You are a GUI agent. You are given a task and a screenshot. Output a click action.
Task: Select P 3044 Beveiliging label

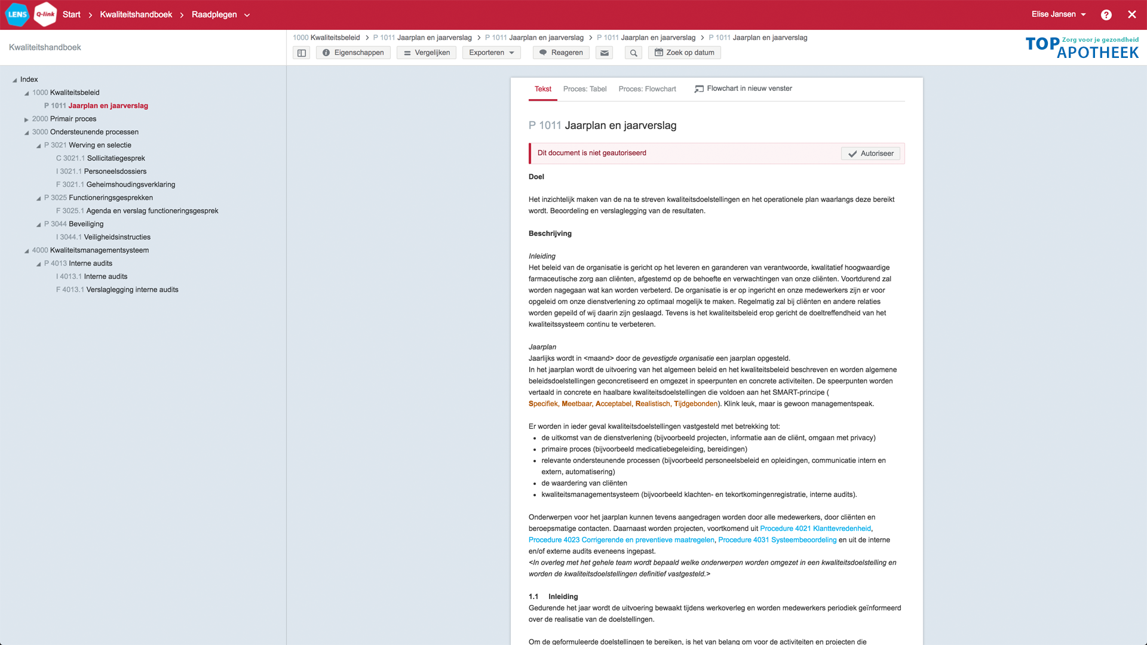coord(73,224)
